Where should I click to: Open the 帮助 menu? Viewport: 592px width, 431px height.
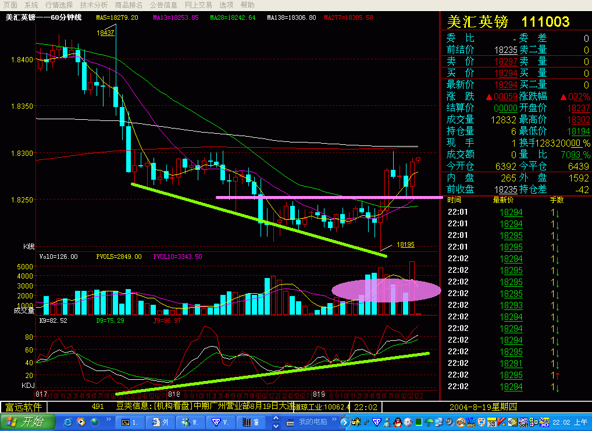(247, 5)
